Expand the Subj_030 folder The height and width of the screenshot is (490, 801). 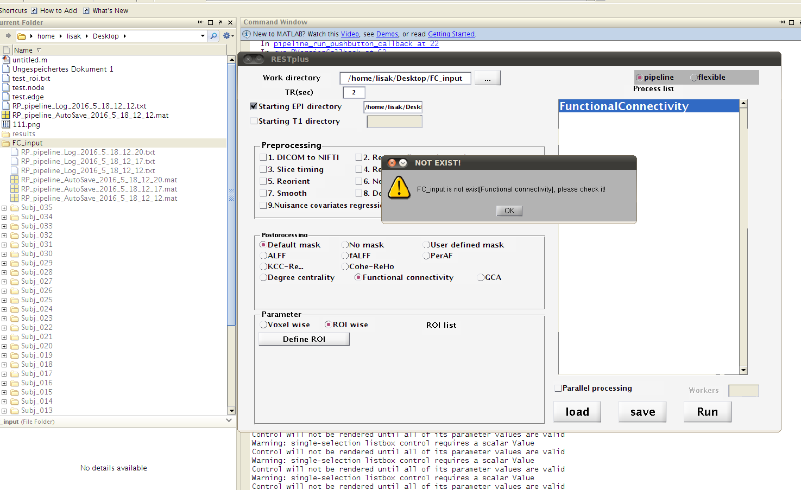[4, 254]
